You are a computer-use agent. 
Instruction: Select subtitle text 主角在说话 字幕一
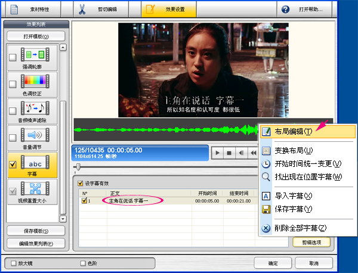(128, 201)
